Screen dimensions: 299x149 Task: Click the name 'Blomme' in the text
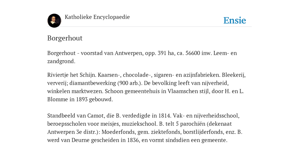coord(58,100)
